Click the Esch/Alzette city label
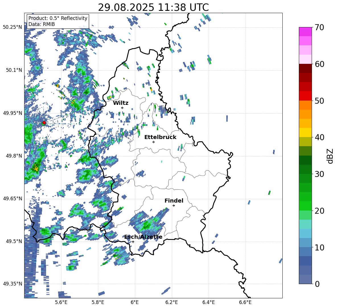The height and width of the screenshot is (308, 337). click(x=143, y=237)
